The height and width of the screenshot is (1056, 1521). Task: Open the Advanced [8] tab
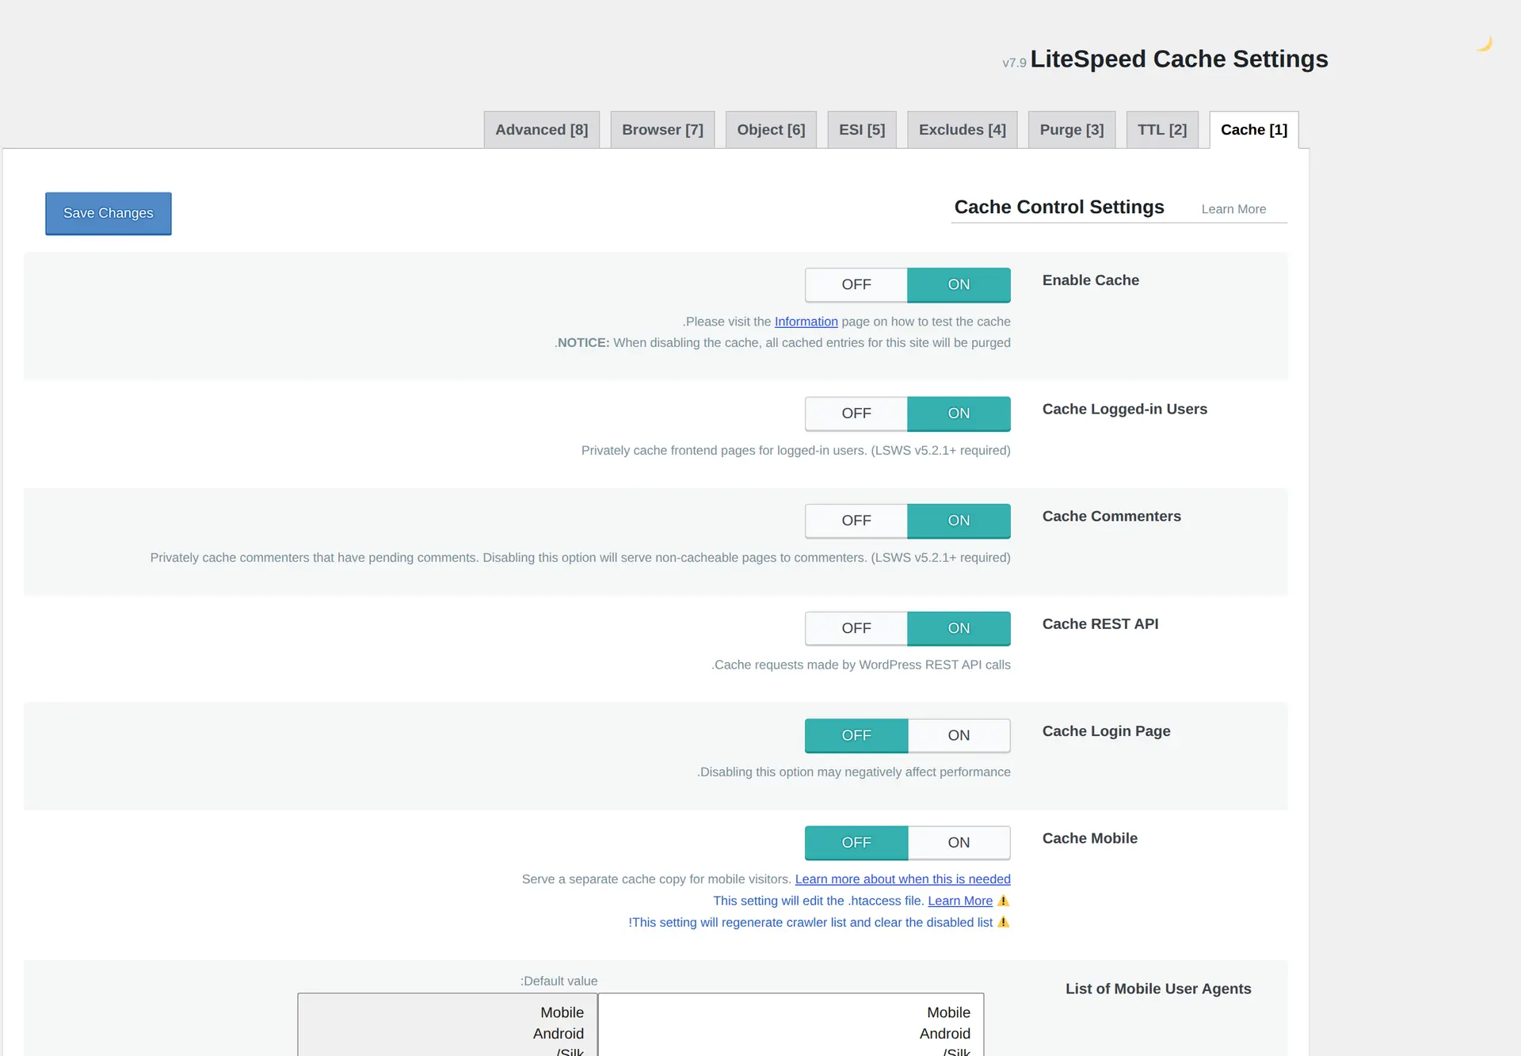542,130
